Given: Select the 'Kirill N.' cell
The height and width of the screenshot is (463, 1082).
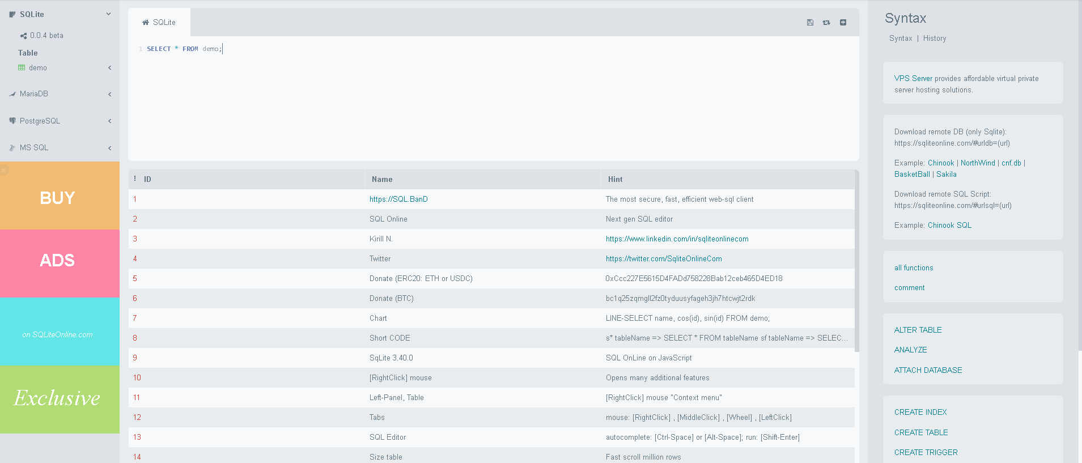Looking at the screenshot, I should [482, 239].
